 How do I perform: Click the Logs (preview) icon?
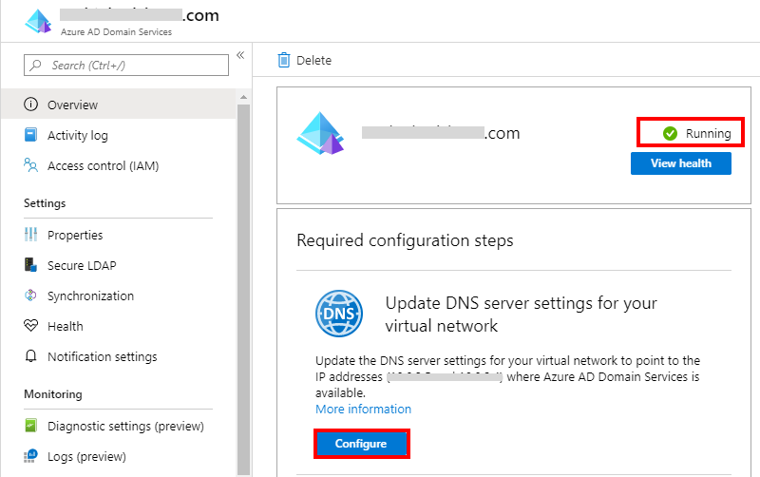pos(30,456)
